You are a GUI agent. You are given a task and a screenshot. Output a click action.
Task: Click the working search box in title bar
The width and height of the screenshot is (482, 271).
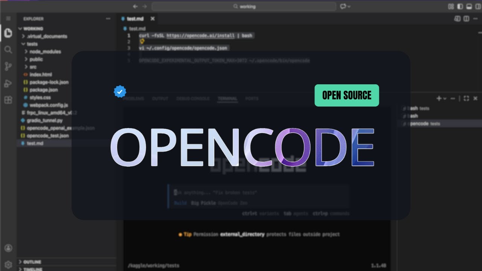pyautogui.click(x=244, y=6)
